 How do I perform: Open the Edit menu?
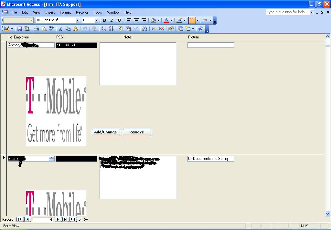point(25,12)
